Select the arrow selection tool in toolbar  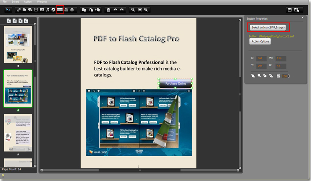pos(8,10)
